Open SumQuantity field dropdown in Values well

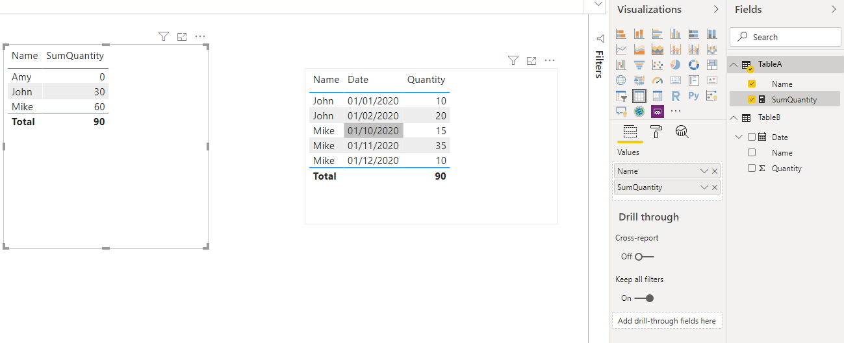point(704,187)
